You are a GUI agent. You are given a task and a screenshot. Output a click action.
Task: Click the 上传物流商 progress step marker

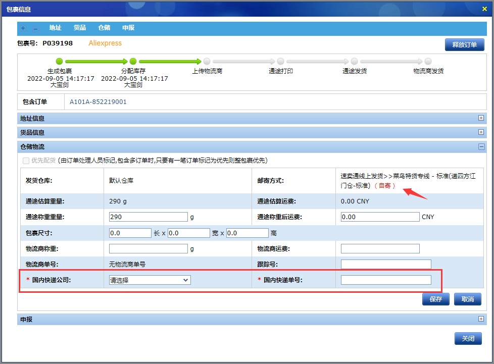coord(207,61)
